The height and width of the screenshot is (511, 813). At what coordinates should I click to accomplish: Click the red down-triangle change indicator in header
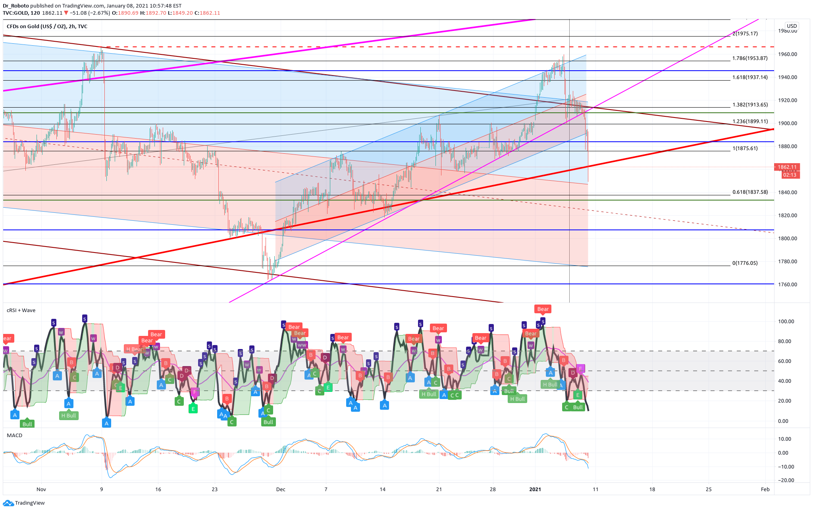click(66, 13)
